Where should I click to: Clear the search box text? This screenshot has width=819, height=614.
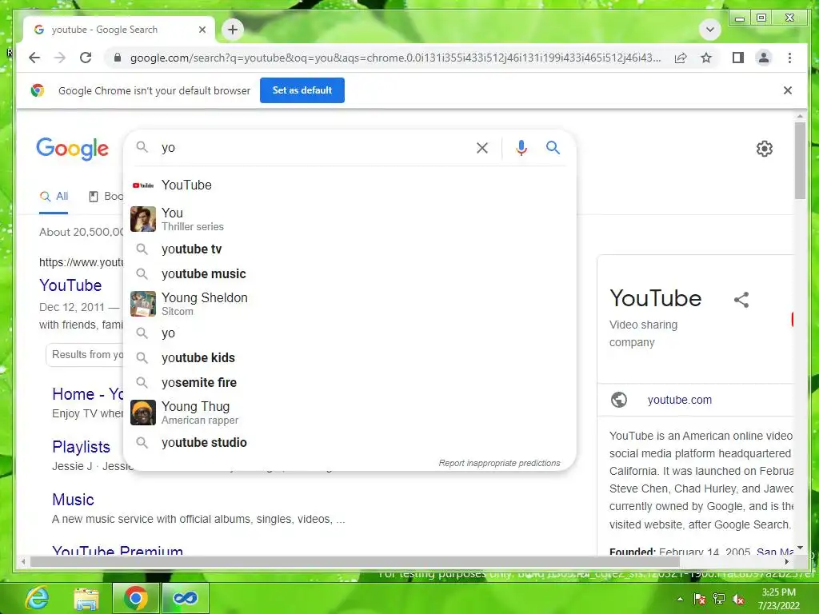pyautogui.click(x=482, y=148)
